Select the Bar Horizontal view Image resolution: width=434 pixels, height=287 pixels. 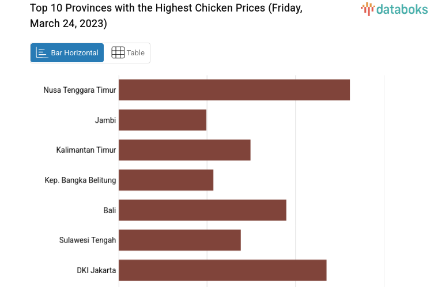point(67,53)
